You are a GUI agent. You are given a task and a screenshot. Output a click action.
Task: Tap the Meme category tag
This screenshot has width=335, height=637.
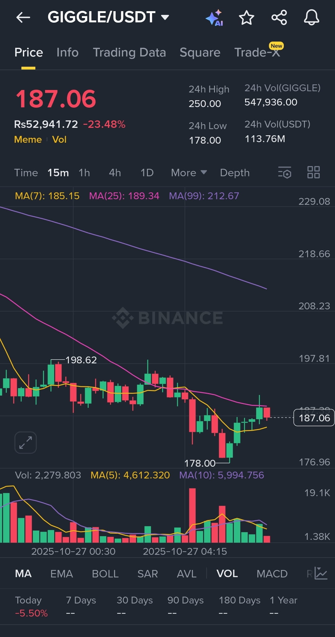[x=28, y=140]
